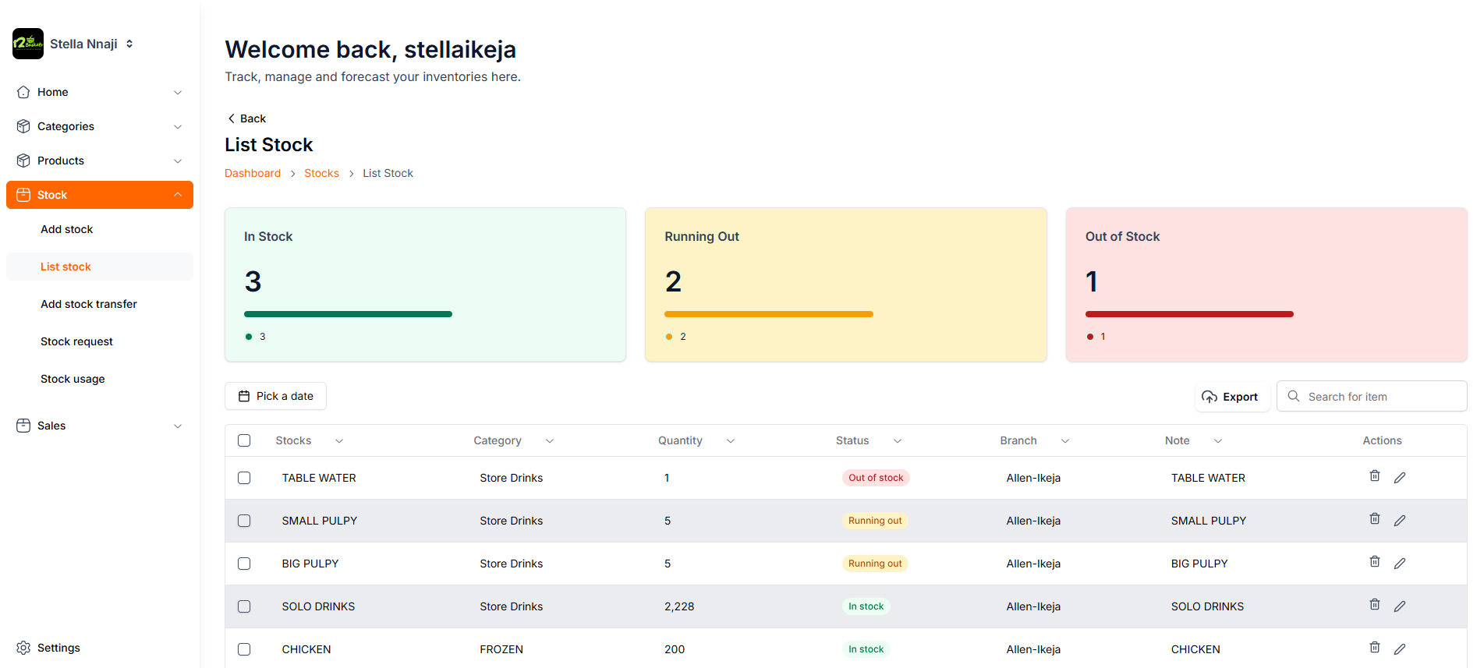Click the green In Stock progress bar

point(348,314)
